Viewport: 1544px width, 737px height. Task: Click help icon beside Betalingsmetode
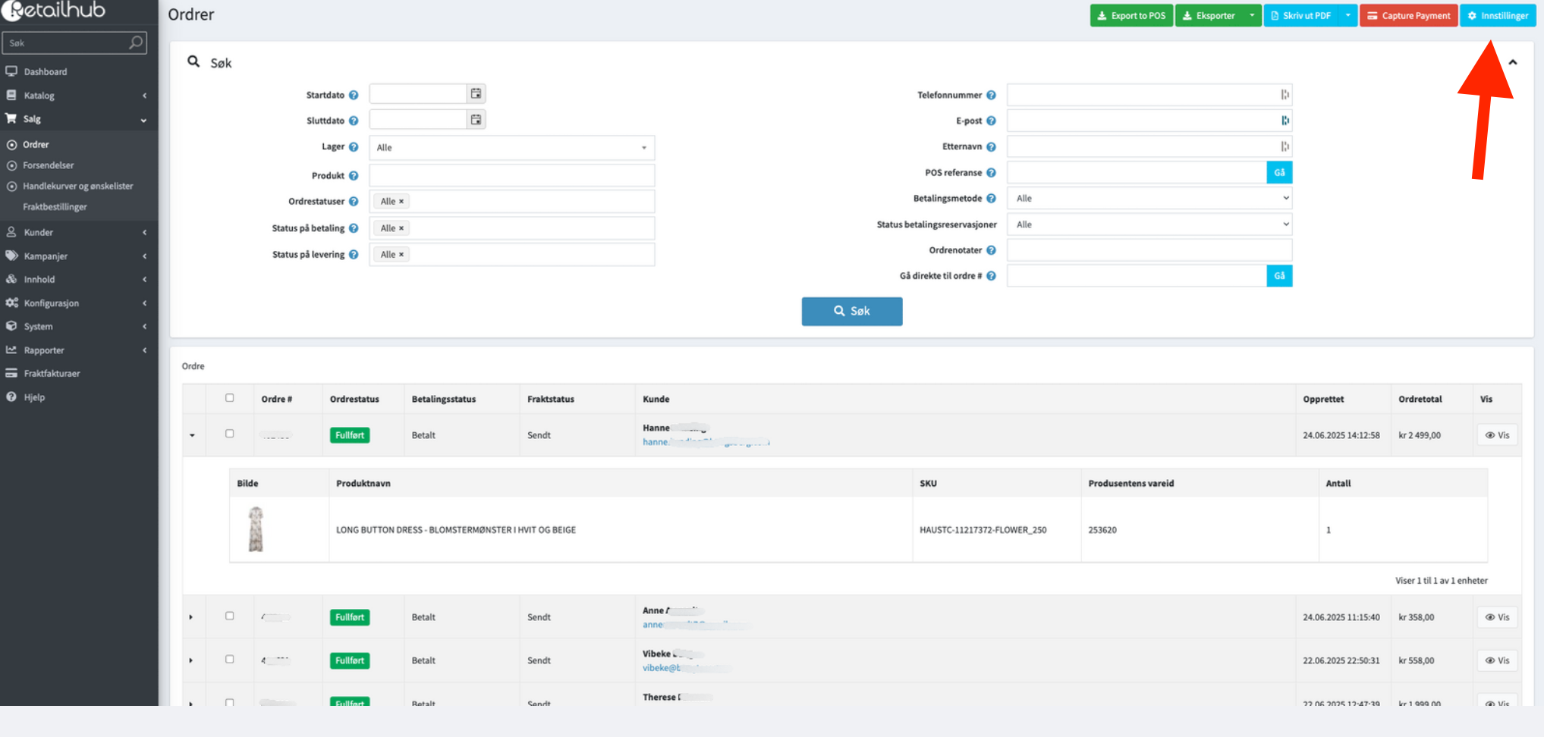[991, 199]
